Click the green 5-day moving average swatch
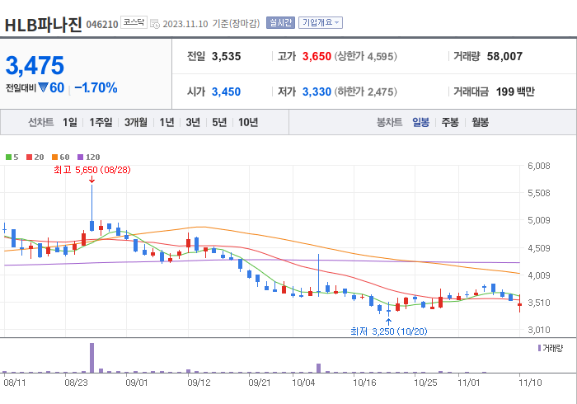 pos(8,157)
